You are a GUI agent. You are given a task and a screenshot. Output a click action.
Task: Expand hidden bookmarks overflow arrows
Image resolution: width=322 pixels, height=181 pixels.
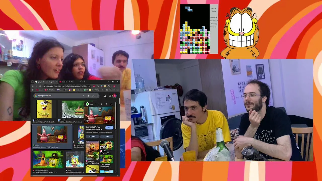[x=102, y=90]
